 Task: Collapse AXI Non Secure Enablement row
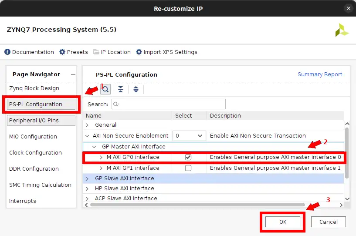[87, 136]
